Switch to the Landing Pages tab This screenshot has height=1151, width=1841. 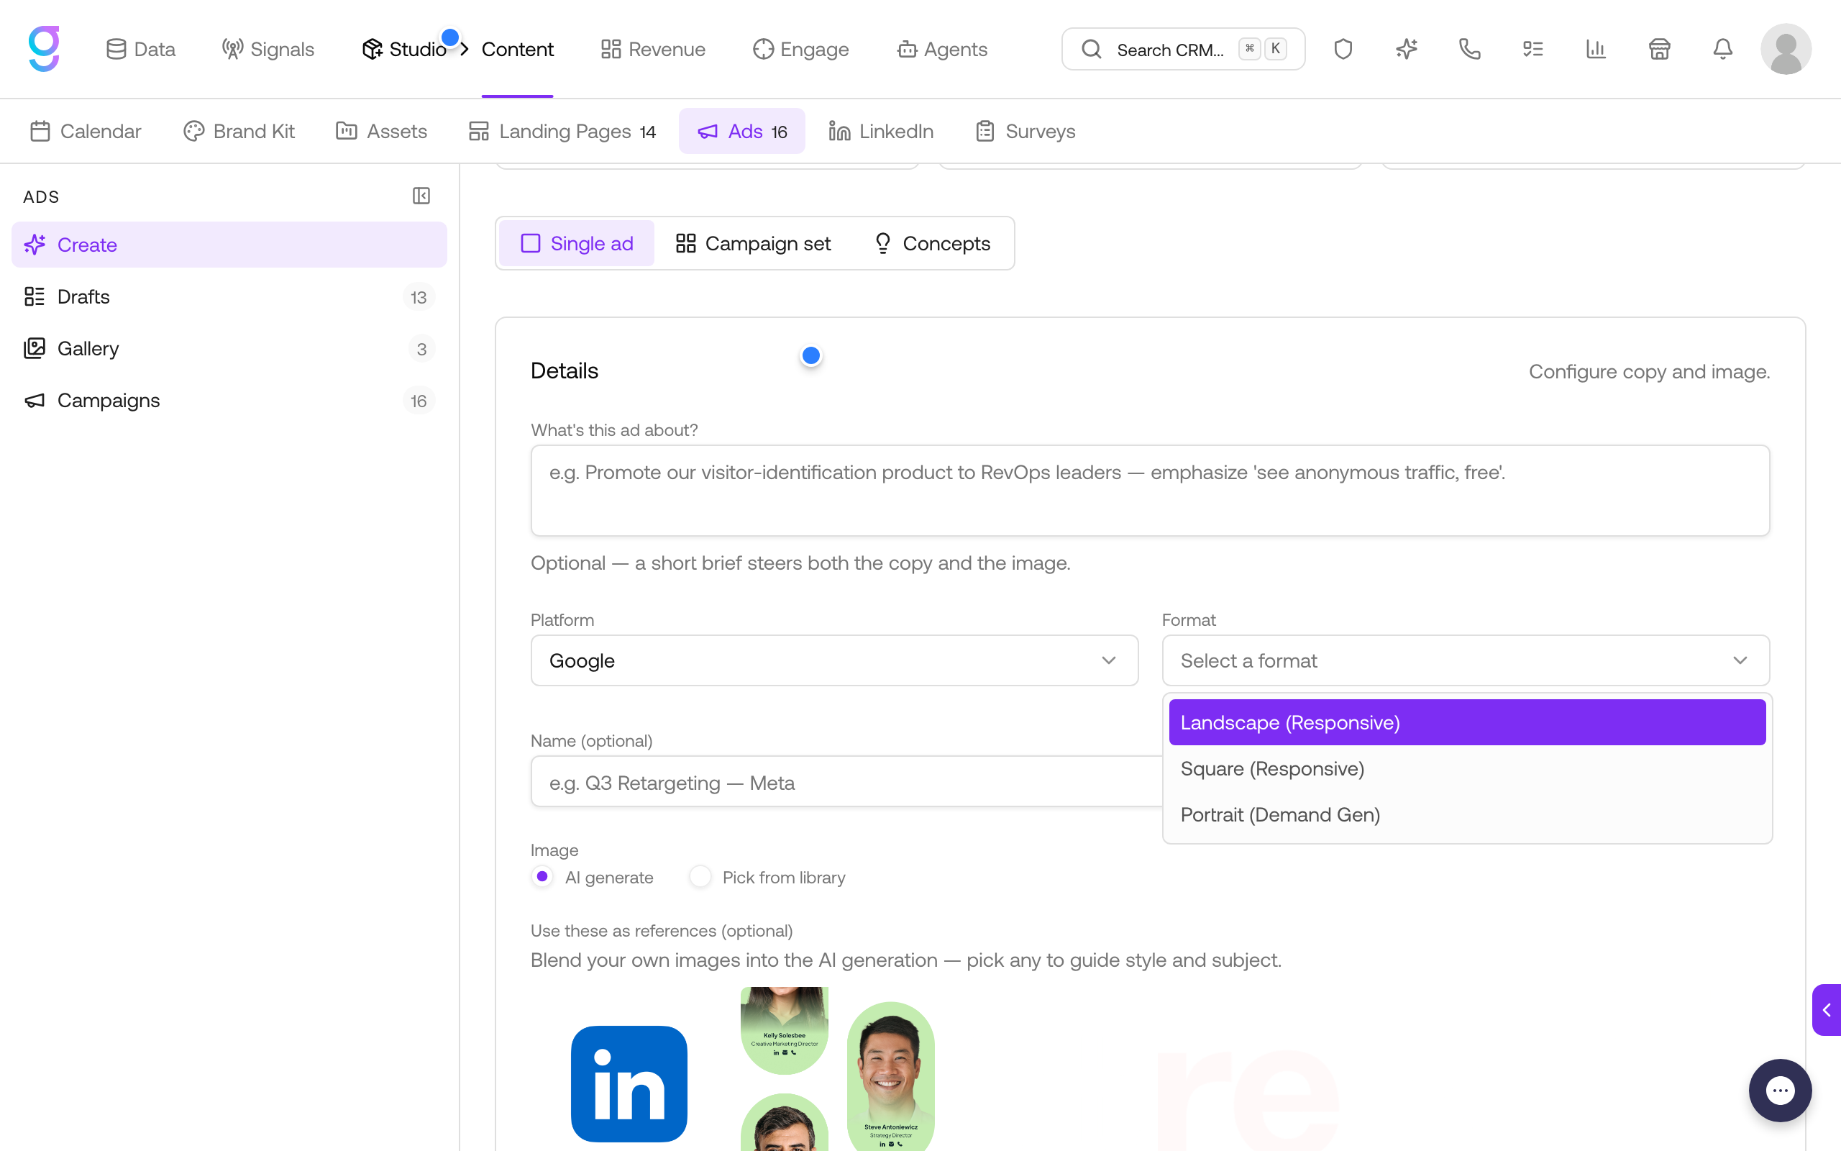point(562,131)
